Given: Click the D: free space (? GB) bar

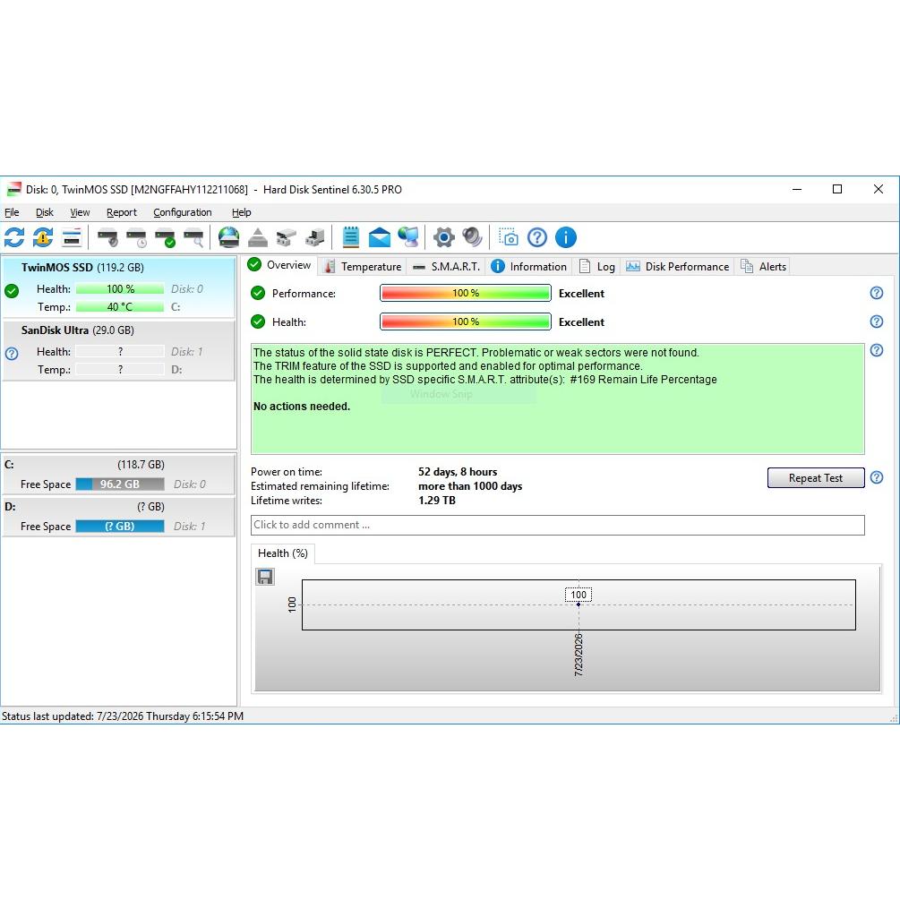Looking at the screenshot, I should 120,526.
